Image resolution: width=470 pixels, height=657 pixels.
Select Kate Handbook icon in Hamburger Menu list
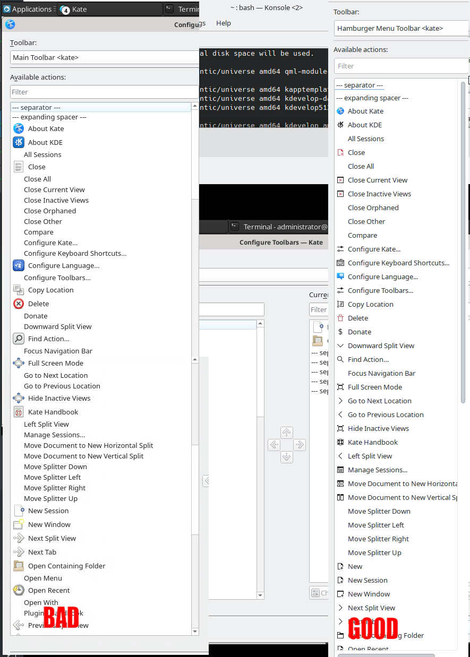click(340, 442)
